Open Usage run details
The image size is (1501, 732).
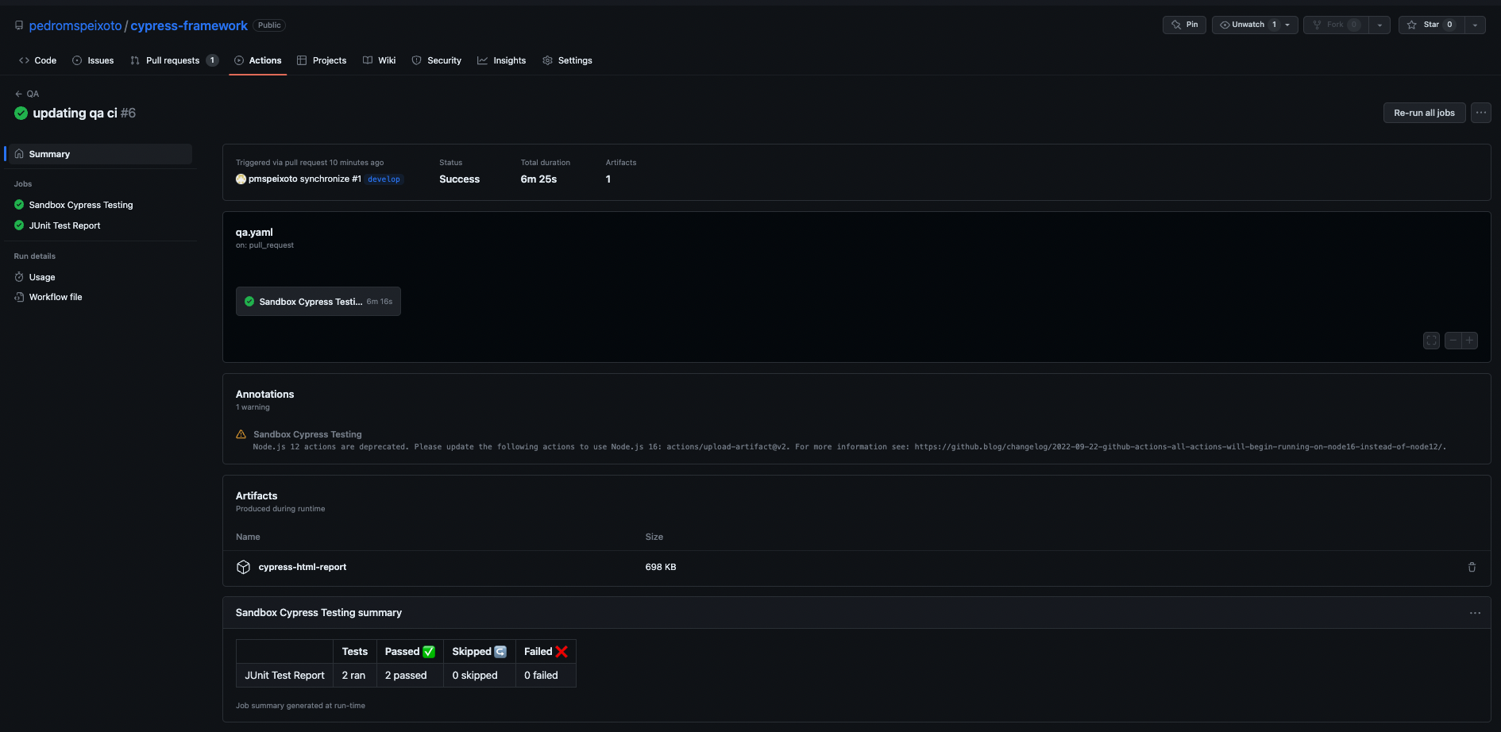pyautogui.click(x=42, y=277)
